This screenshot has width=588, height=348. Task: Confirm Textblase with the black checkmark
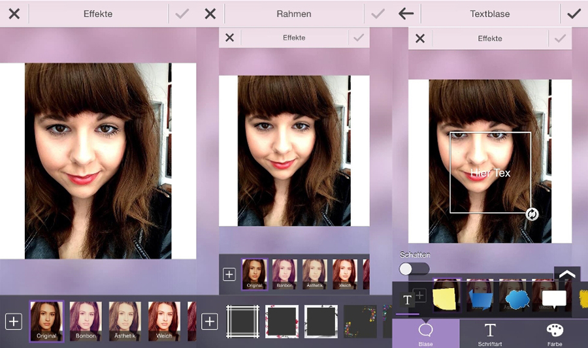tap(574, 14)
